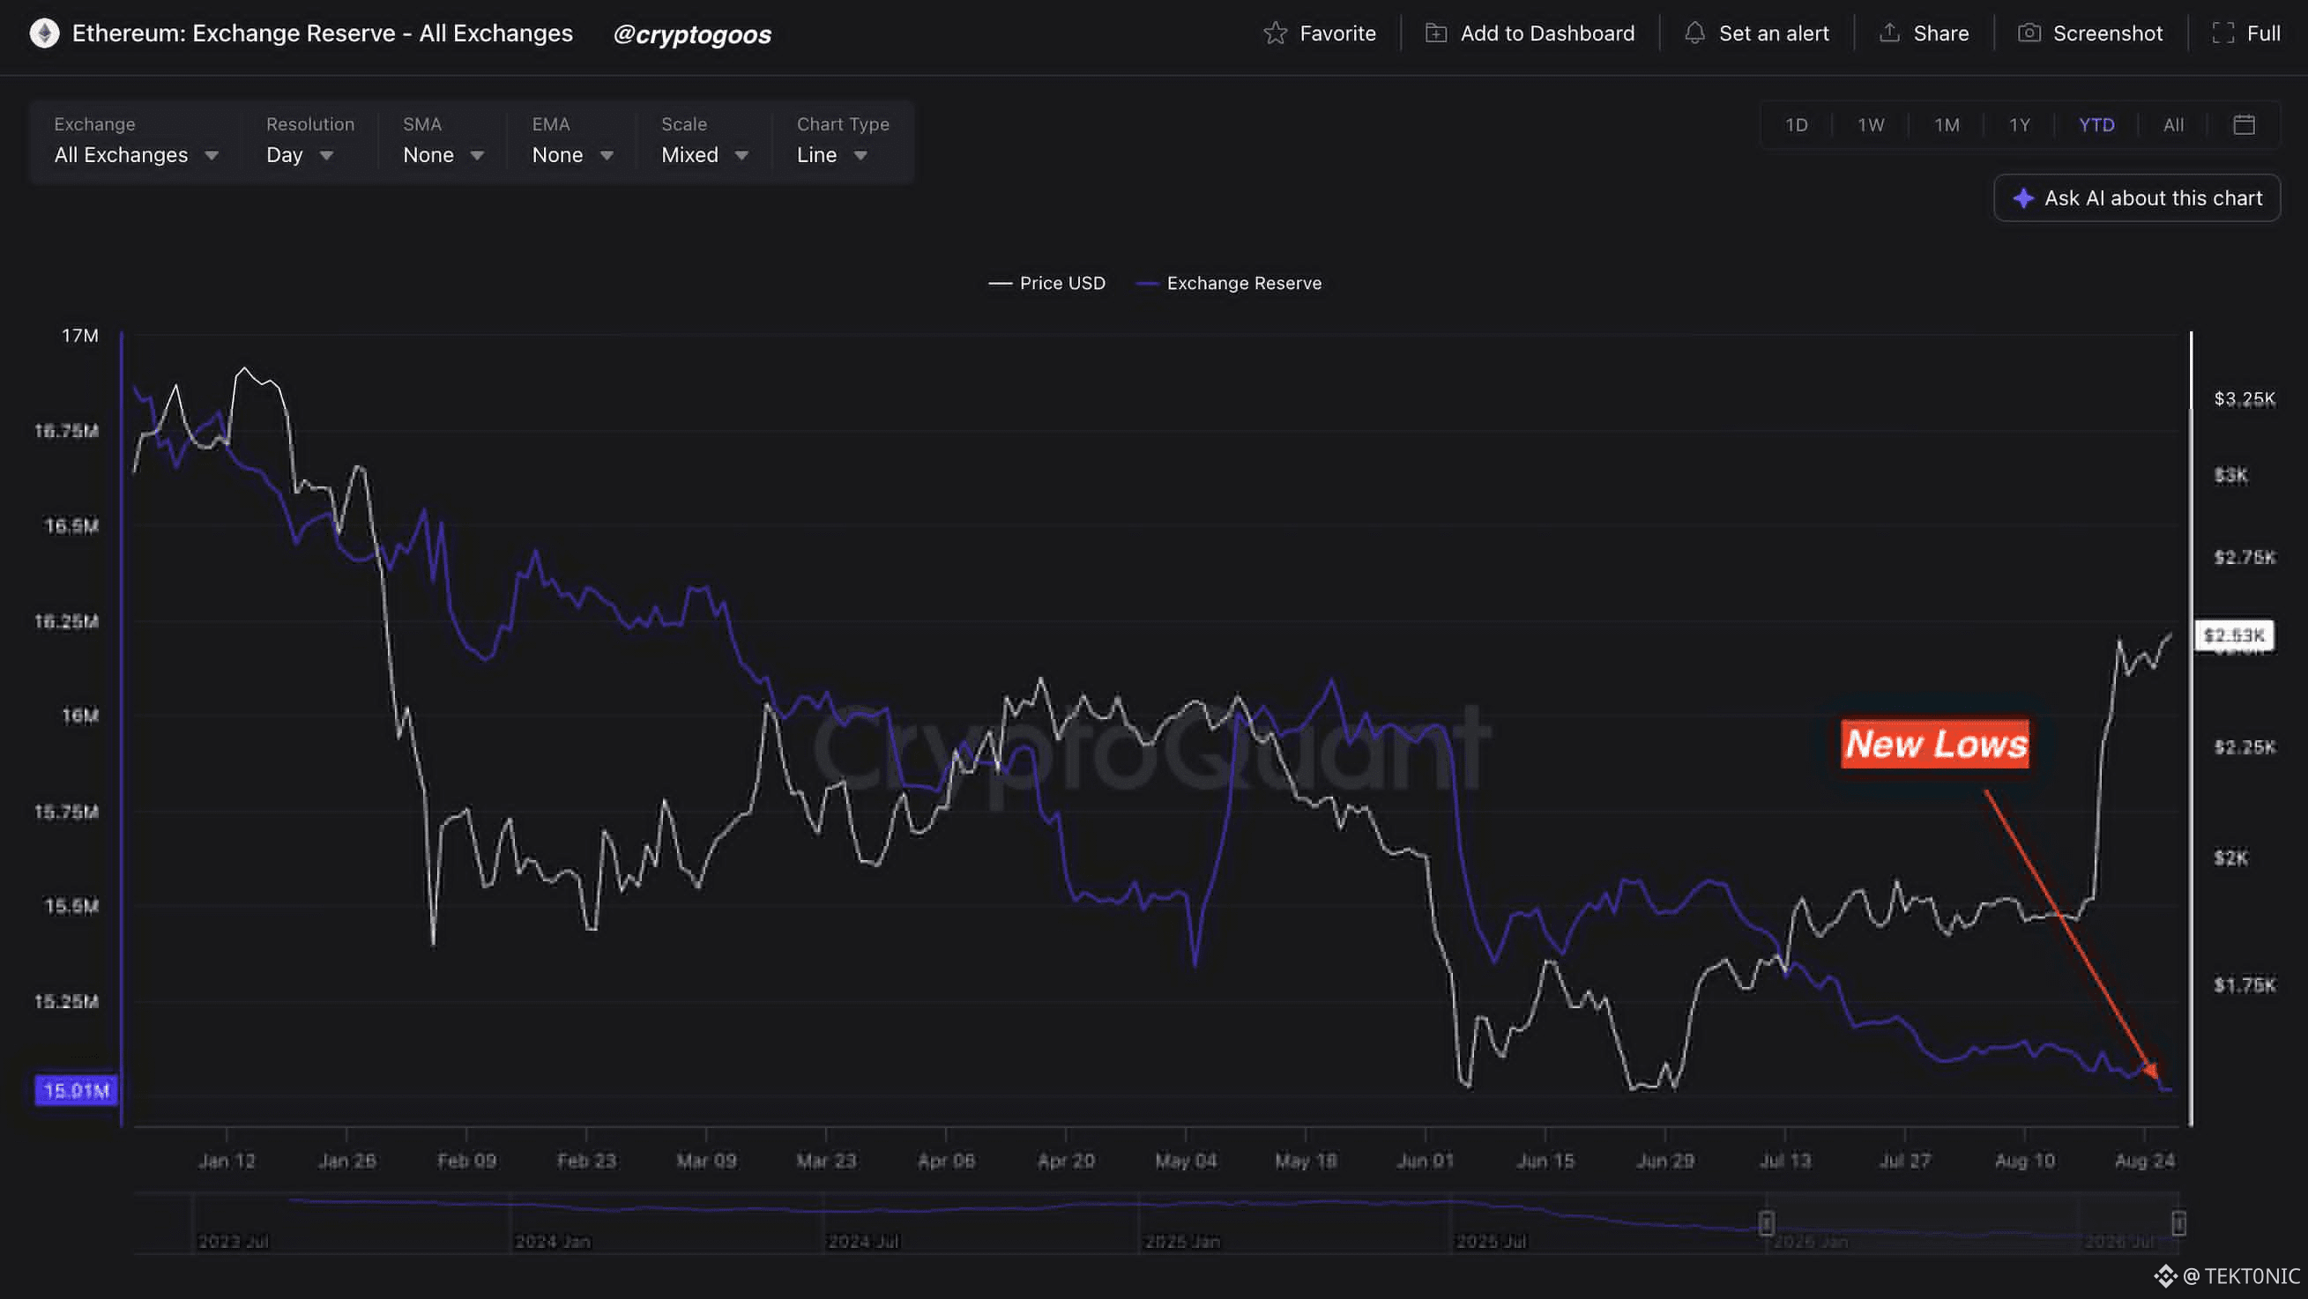Click Set an alert label

tap(1774, 33)
